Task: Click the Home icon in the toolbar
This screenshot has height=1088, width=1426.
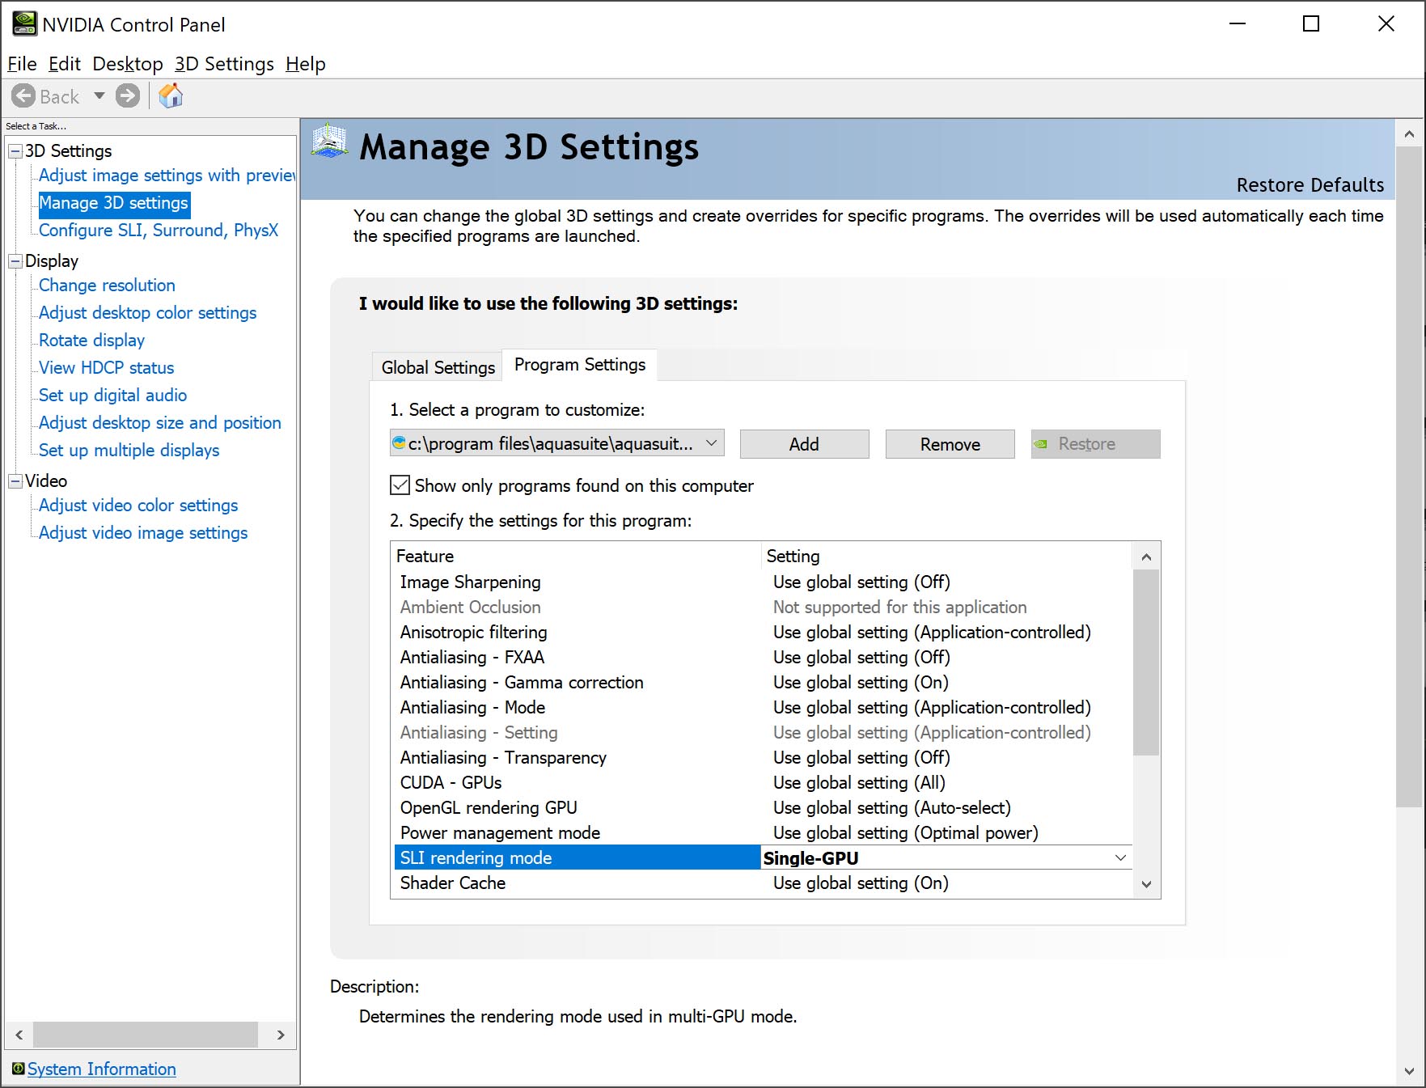Action: coord(171,96)
